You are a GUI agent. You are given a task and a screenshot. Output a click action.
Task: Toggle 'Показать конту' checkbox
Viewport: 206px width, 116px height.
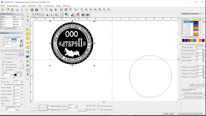point(98,106)
